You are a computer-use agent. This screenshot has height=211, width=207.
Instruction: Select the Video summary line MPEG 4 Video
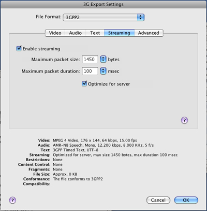[x=95, y=140]
